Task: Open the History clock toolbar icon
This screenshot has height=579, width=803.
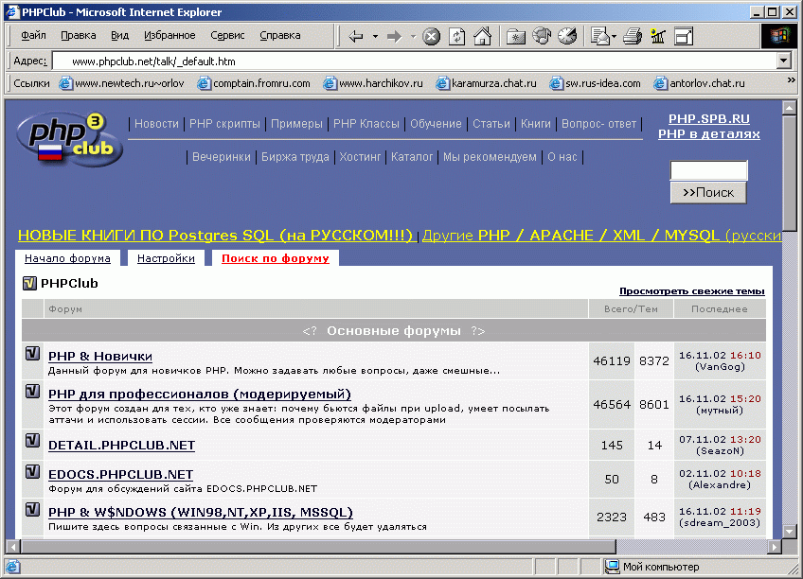Action: point(567,36)
